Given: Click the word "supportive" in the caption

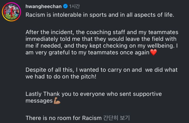Looking at the screenshot, I should click(x=148, y=94).
